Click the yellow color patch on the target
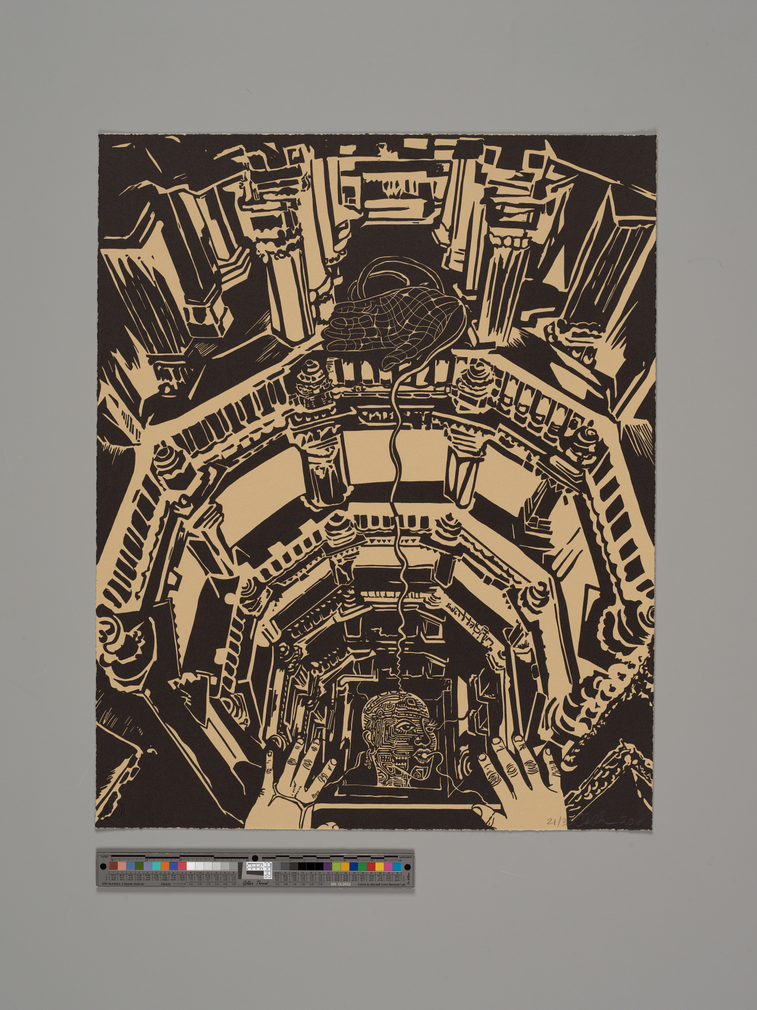The image size is (757, 1010). coord(380,866)
